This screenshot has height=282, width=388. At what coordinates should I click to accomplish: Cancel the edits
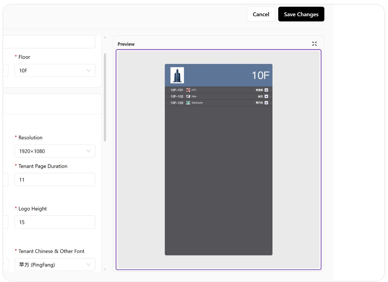point(261,14)
